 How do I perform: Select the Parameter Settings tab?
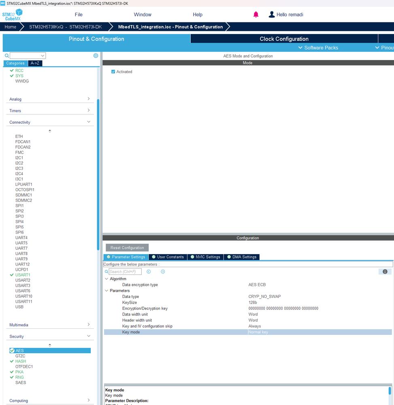pos(126,257)
